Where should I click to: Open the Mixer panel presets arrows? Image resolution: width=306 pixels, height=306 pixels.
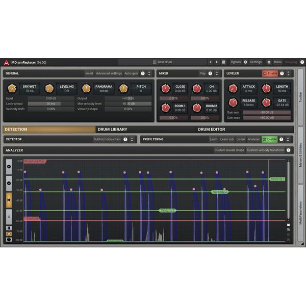point(217,73)
